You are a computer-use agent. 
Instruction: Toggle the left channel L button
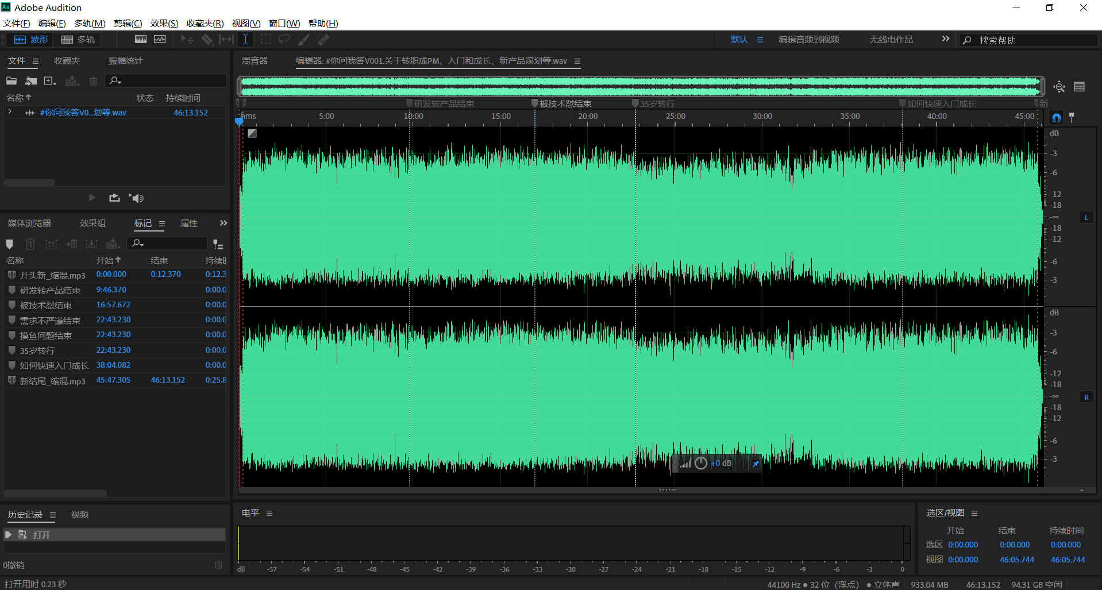(x=1086, y=218)
